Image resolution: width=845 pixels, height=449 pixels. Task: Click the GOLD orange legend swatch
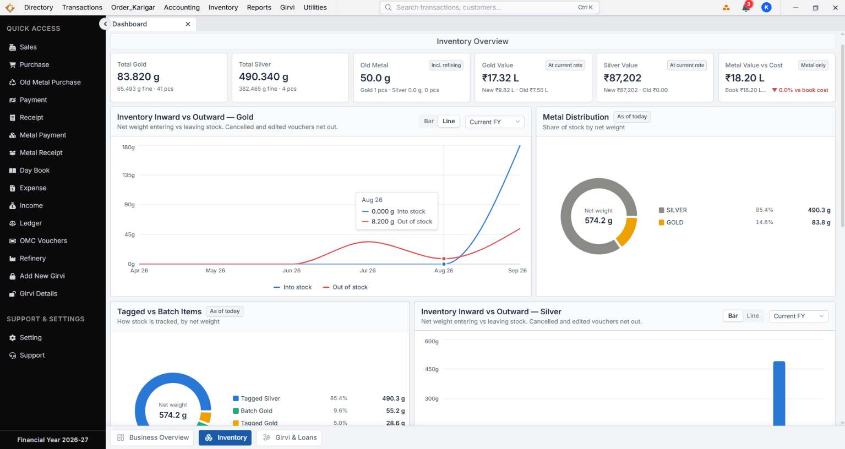661,222
